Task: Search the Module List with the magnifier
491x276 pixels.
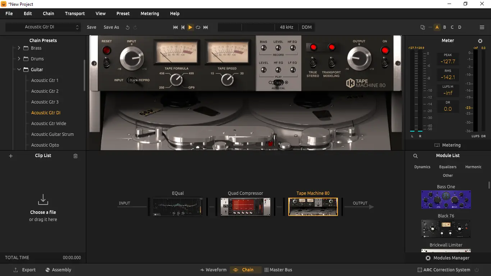Action: 416,156
